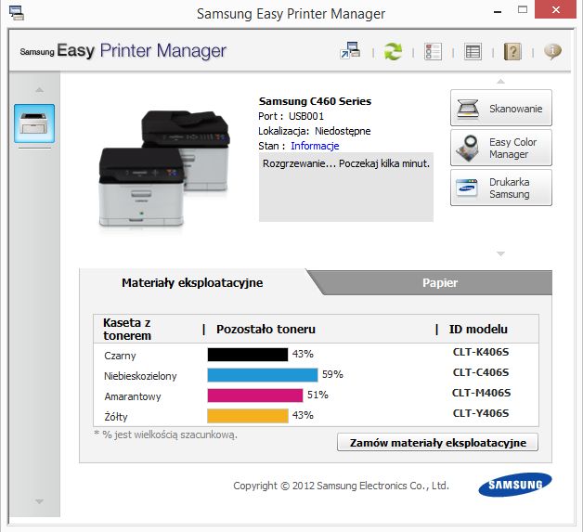Viewport: 583px width, 532px height.
Task: Click the Rozgrzewanie status message box
Action: point(346,187)
